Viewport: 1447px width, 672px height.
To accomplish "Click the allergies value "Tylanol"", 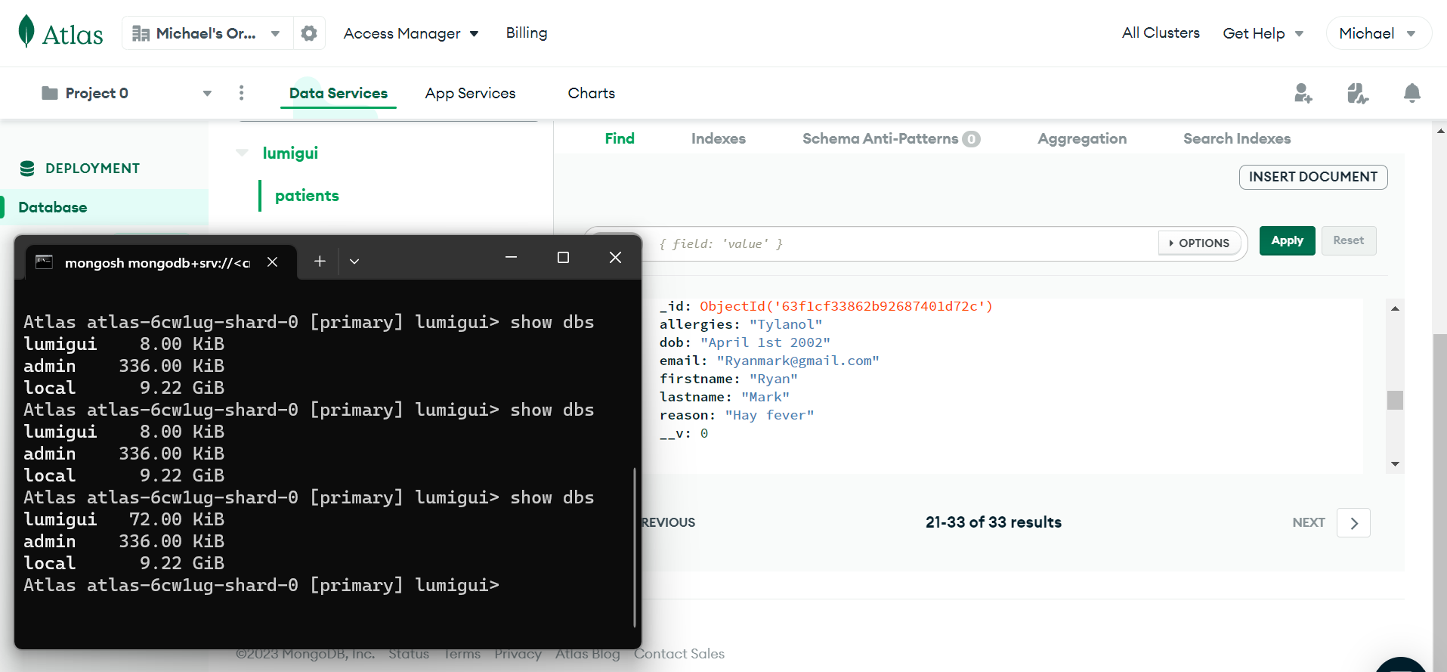I will click(x=786, y=324).
